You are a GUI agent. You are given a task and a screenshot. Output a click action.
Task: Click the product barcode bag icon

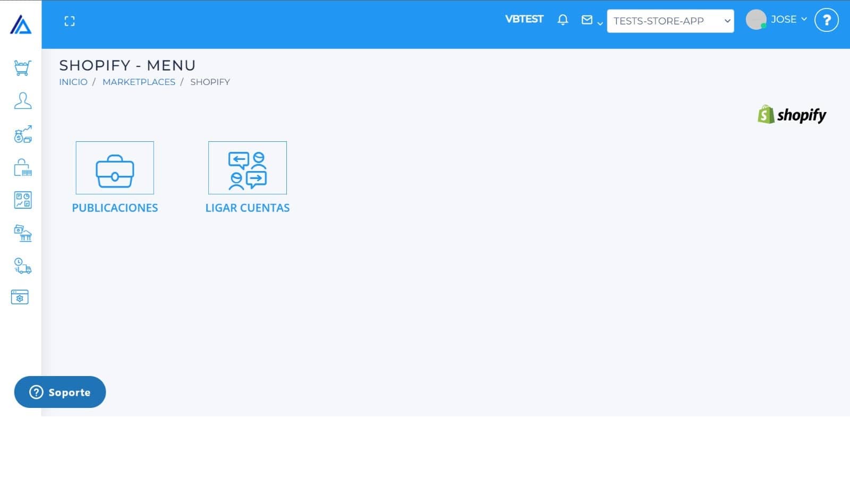click(x=21, y=167)
